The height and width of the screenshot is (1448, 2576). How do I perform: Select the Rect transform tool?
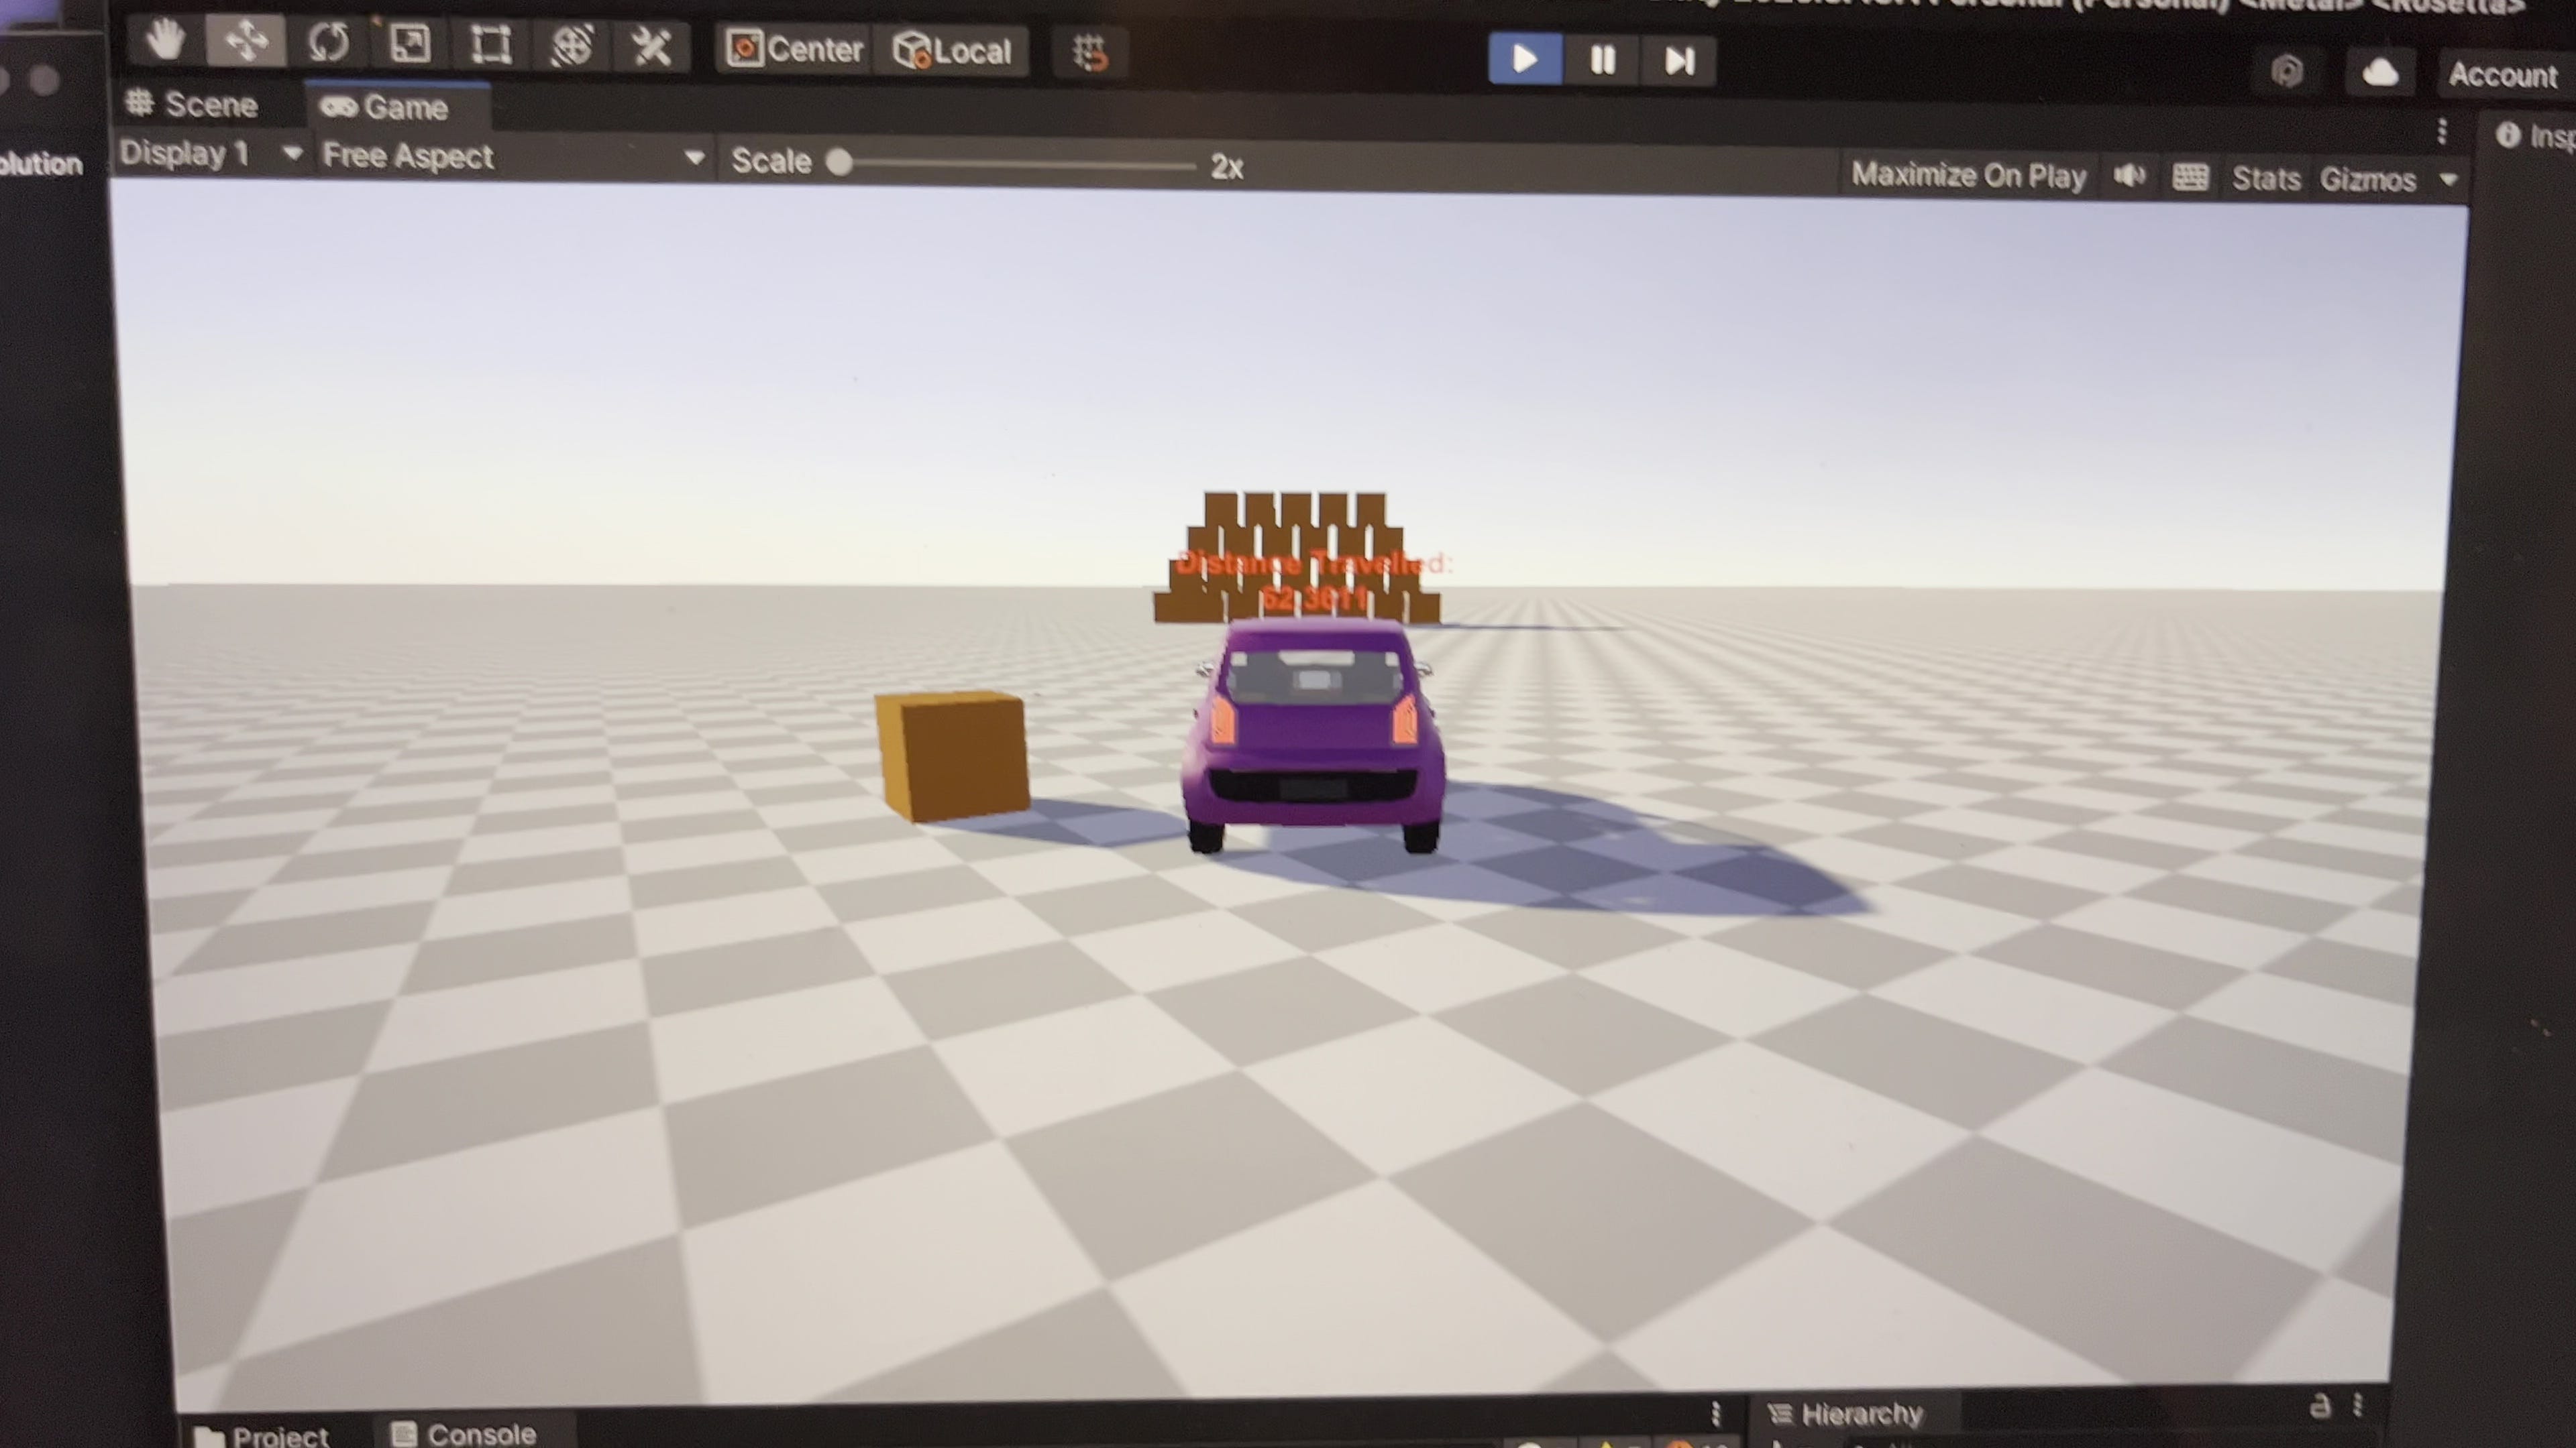click(490, 45)
